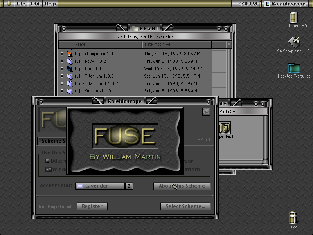313x235 pixels.
Task: Click the help question mark icon in Kaleidoscope
Action: click(x=206, y=112)
